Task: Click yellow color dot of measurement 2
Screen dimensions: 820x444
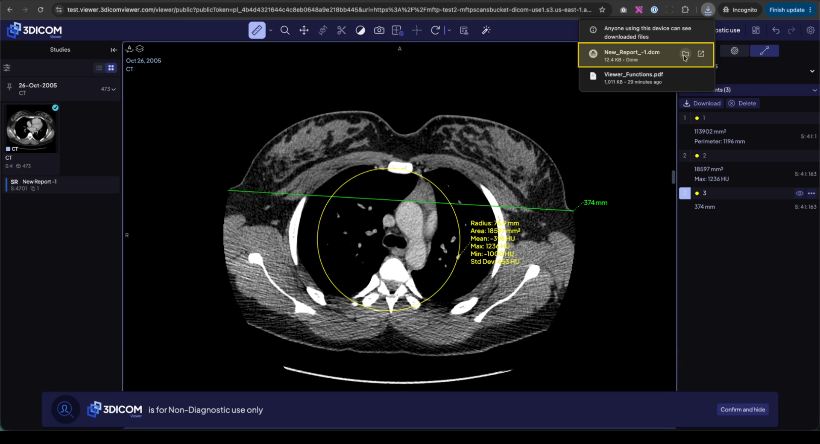Action: point(697,156)
